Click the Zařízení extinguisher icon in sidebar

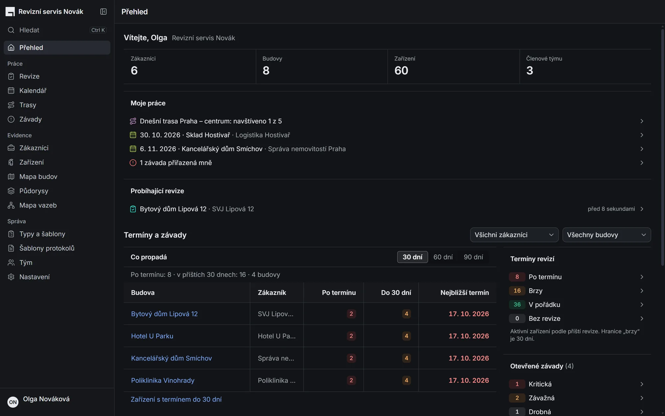[11, 162]
